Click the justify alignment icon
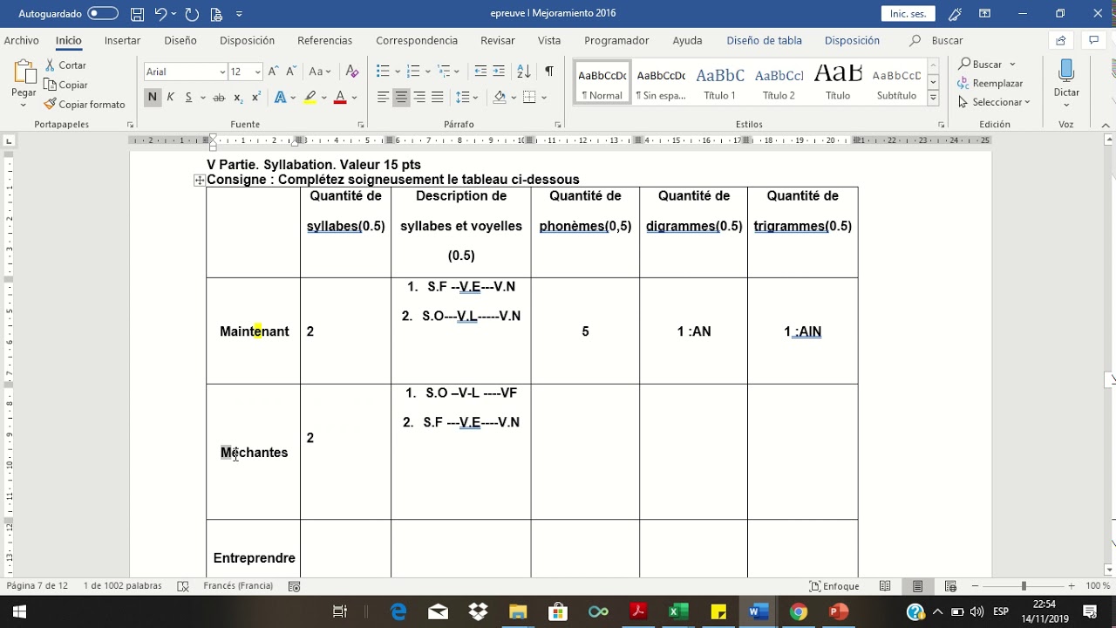 pyautogui.click(x=438, y=97)
